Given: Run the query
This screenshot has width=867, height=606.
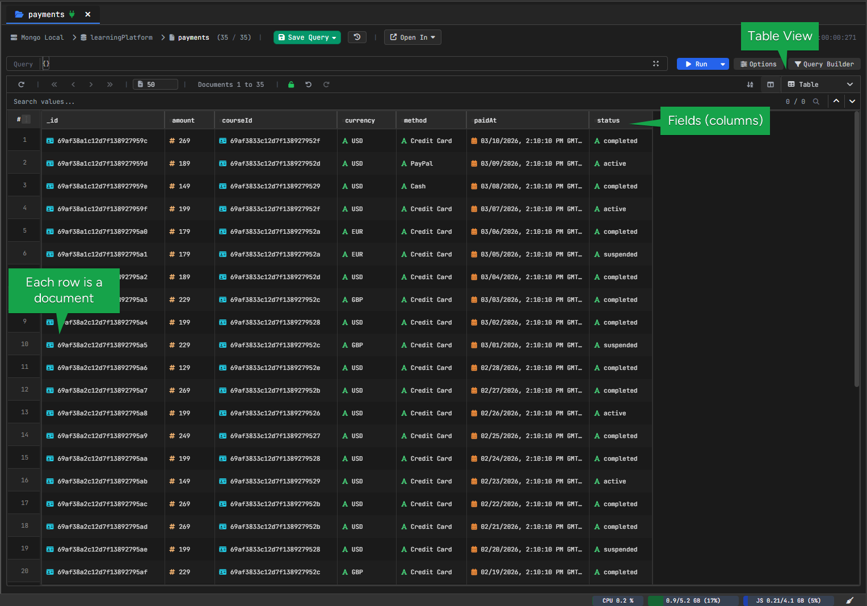Looking at the screenshot, I should (697, 64).
